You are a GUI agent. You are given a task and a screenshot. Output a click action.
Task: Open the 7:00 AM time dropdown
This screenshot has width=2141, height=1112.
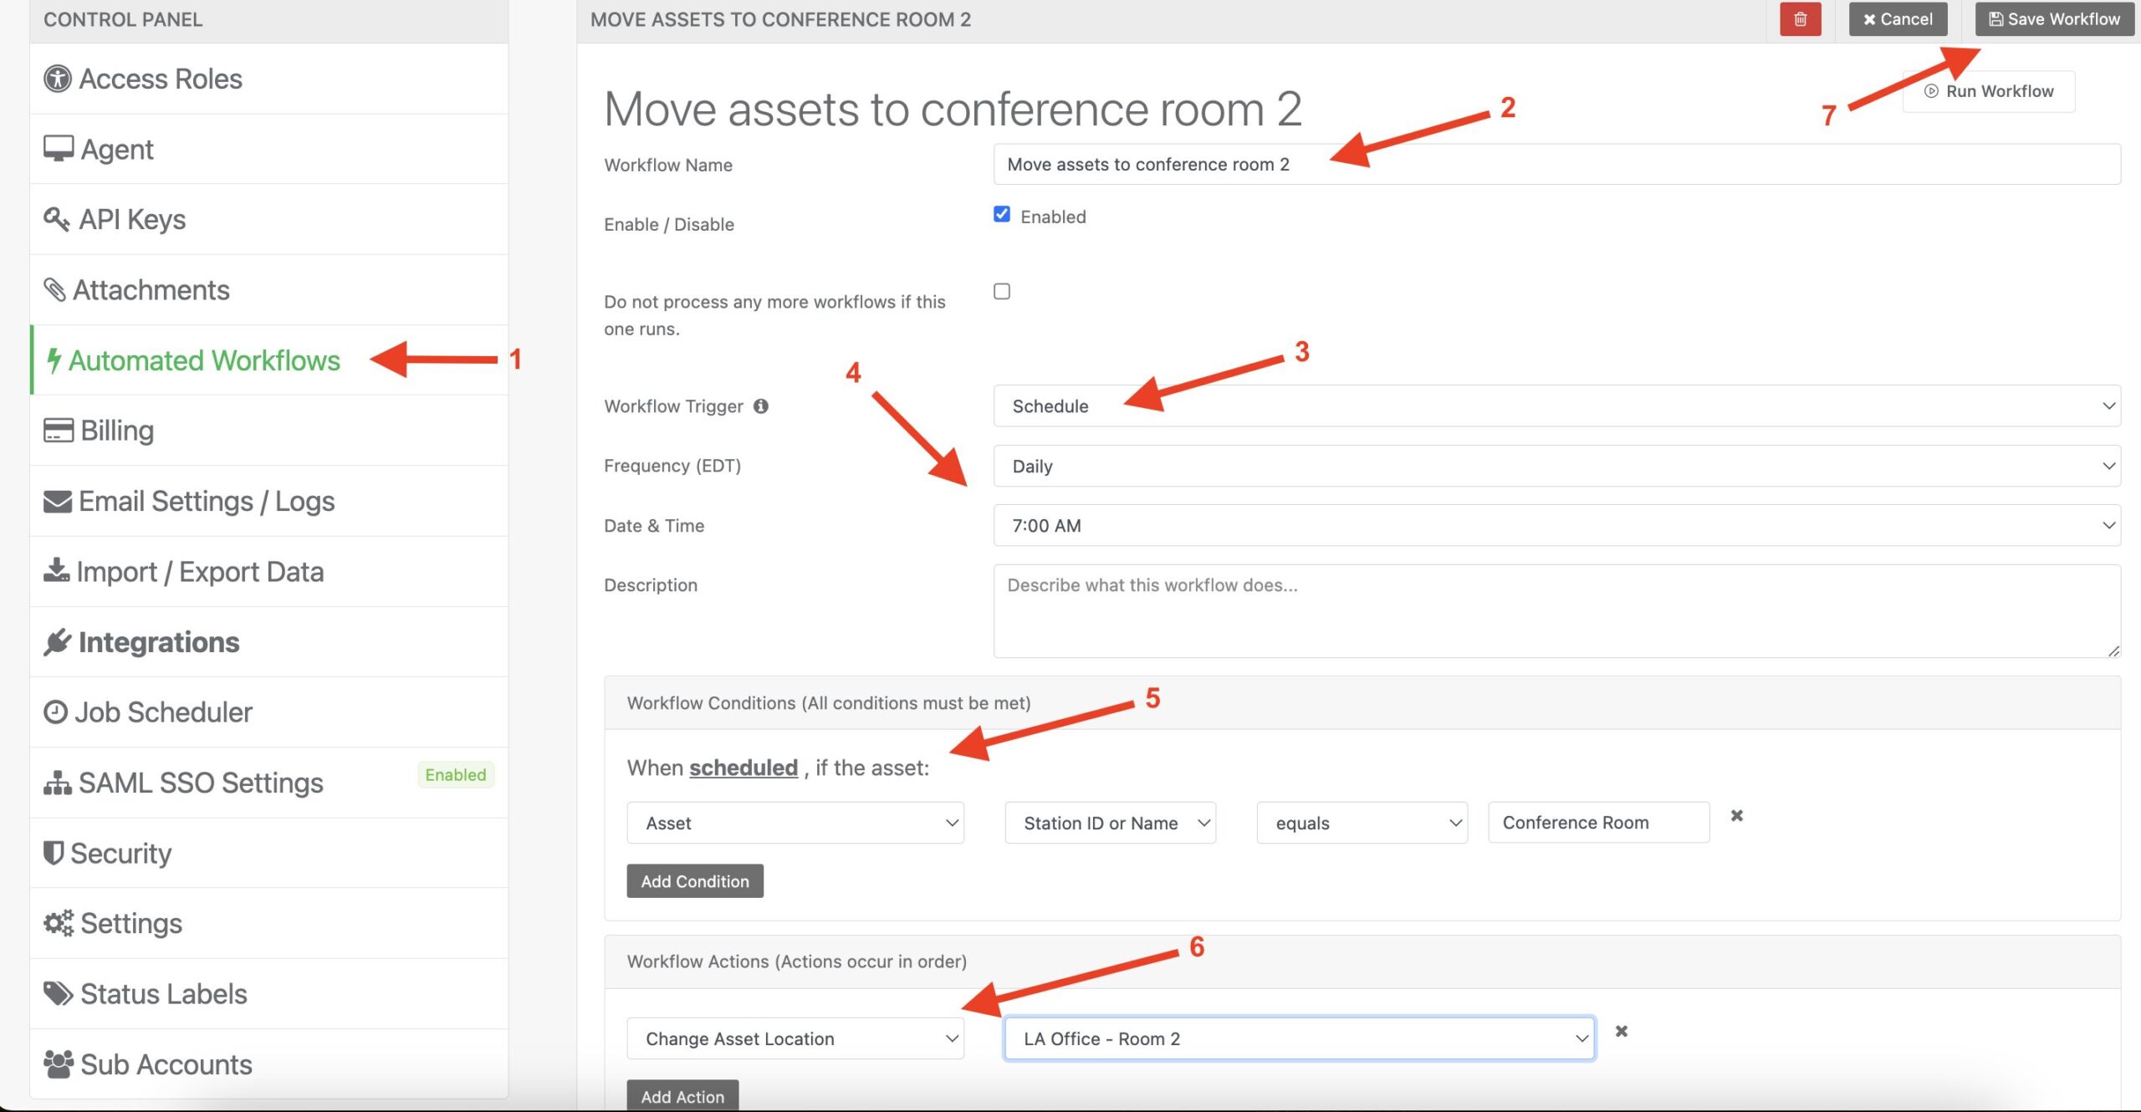click(x=1556, y=525)
